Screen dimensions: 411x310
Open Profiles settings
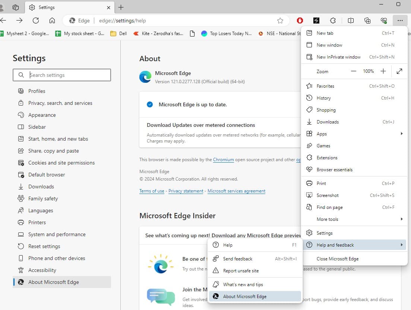click(x=62, y=91)
